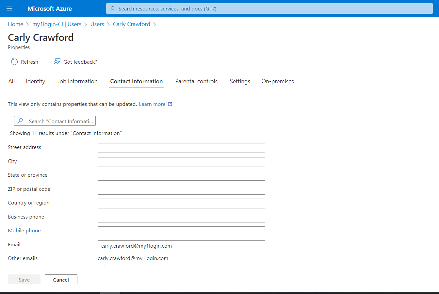Viewport: 439px width, 294px height.
Task: Click the Got feedback icon
Action: 57,62
